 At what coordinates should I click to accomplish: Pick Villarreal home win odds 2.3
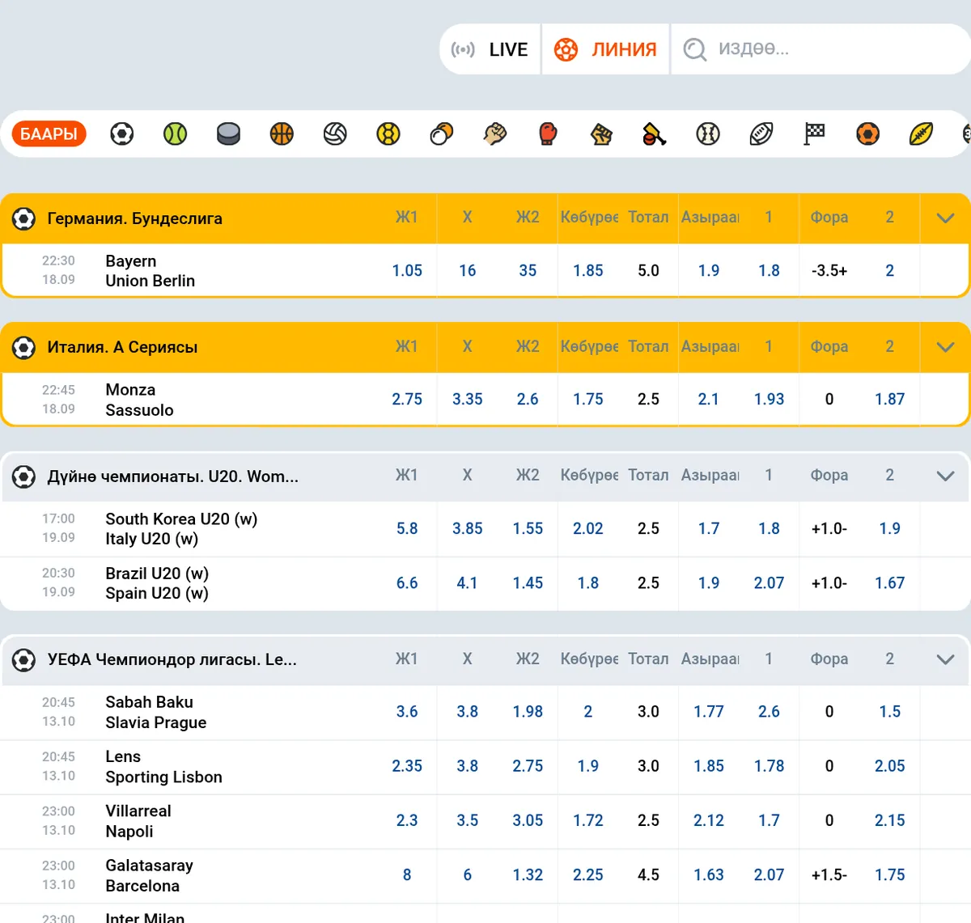click(407, 821)
